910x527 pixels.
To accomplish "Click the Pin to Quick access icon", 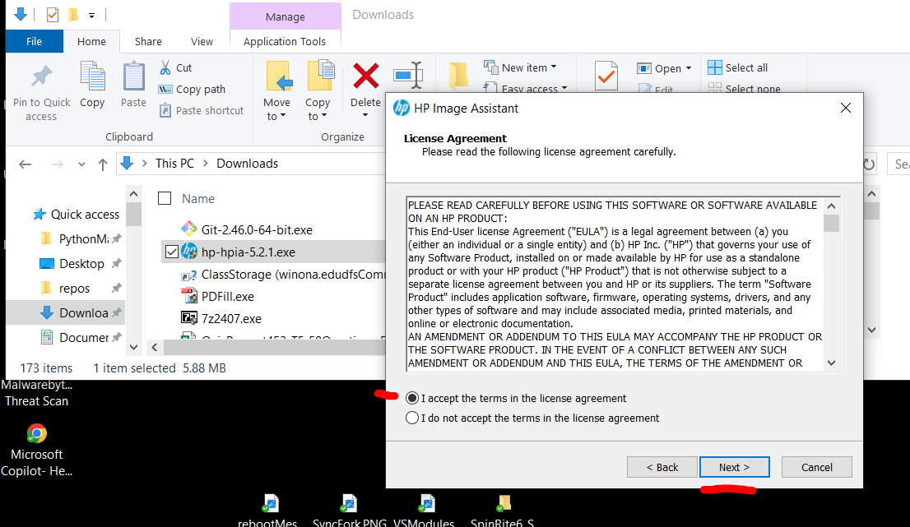I will click(41, 76).
